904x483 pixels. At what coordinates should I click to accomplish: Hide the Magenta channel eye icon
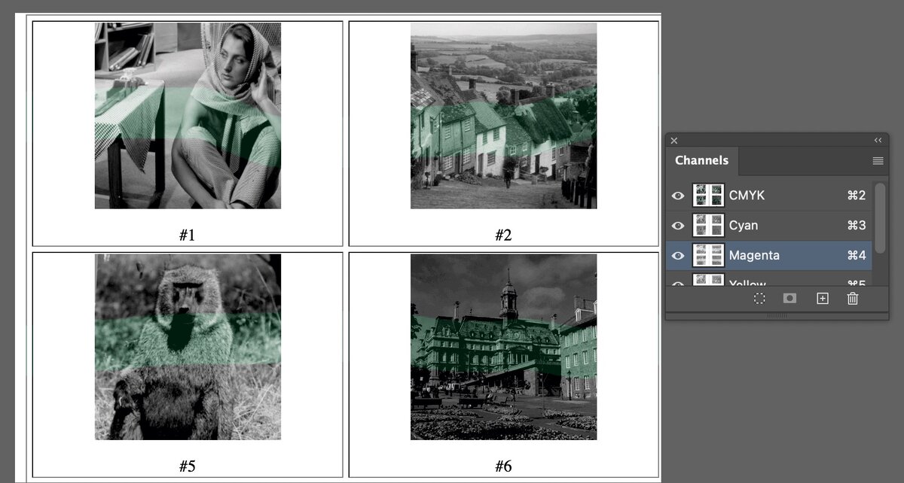[678, 256]
